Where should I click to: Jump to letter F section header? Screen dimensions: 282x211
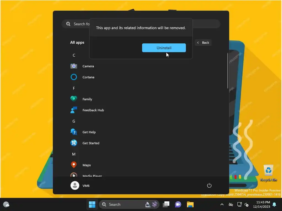(74, 88)
